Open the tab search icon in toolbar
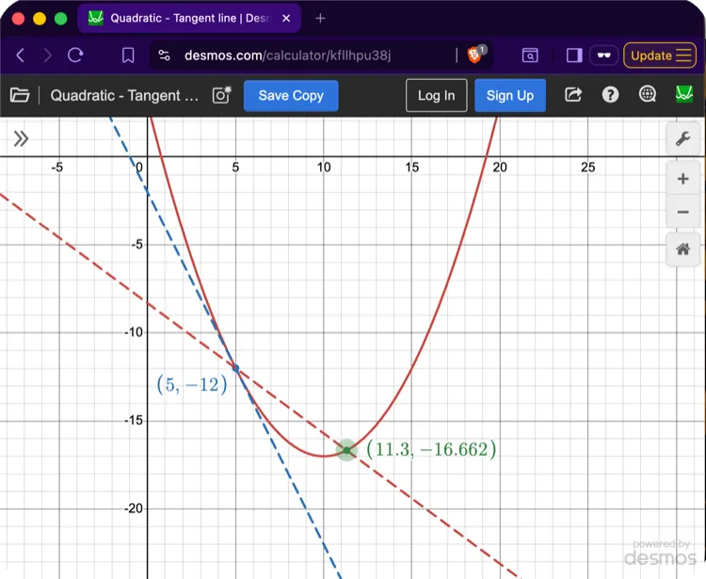Image resolution: width=706 pixels, height=579 pixels. (530, 56)
